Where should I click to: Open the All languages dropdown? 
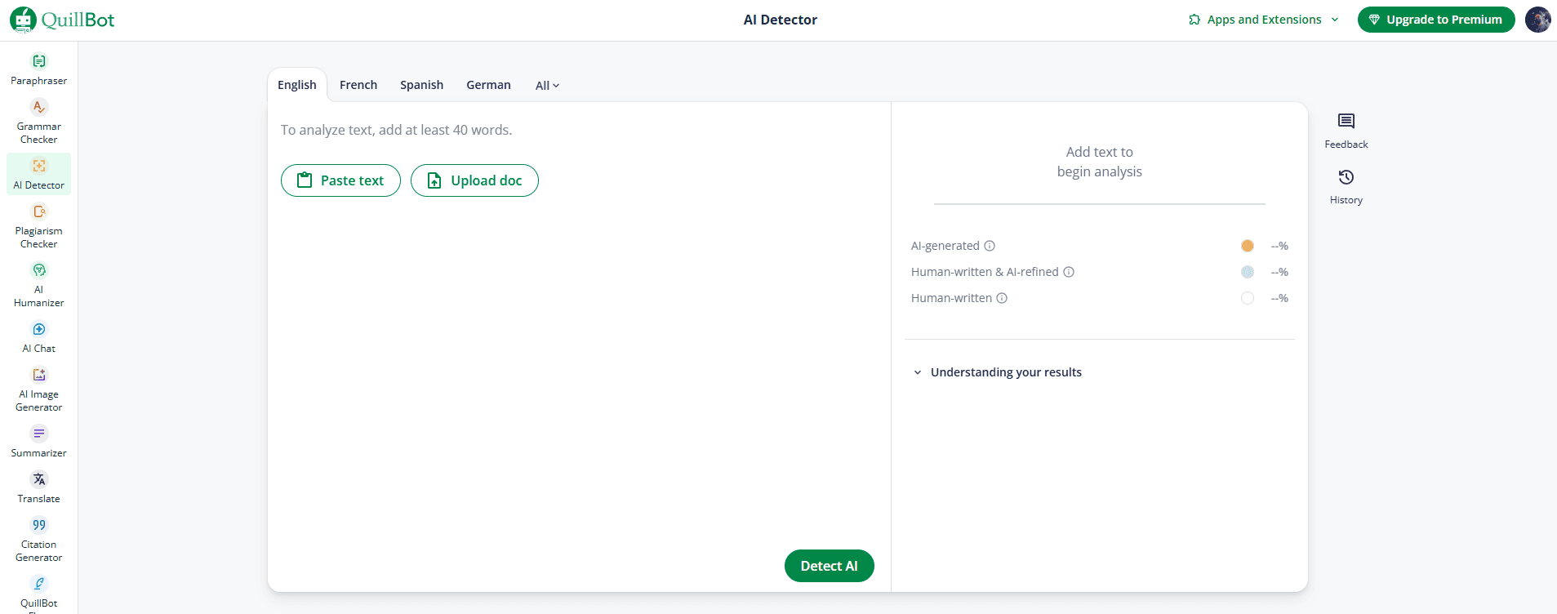coord(547,86)
